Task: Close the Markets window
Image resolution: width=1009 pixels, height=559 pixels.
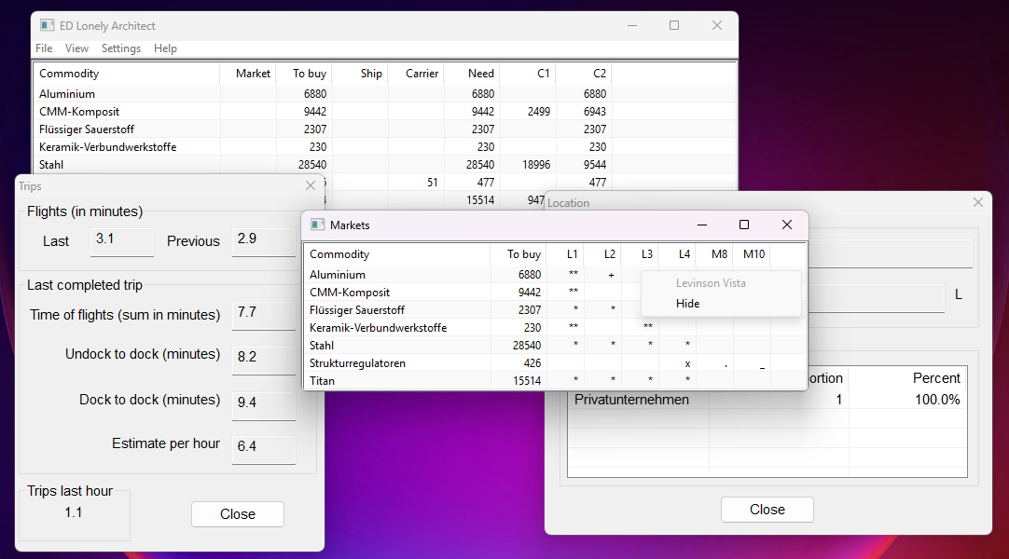Action: tap(786, 225)
